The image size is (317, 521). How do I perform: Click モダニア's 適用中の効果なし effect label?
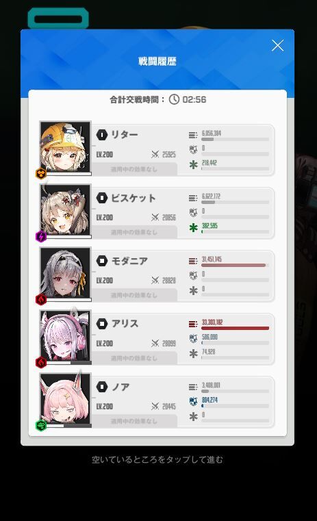(134, 295)
